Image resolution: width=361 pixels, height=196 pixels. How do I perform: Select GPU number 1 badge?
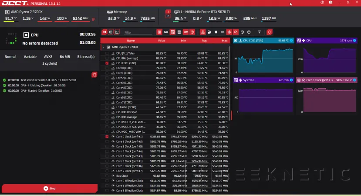(x=168, y=11)
